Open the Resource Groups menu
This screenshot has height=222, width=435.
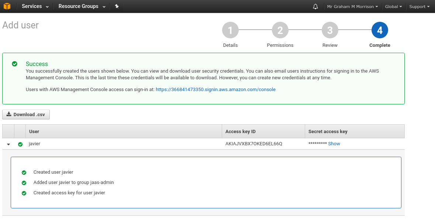point(82,6)
